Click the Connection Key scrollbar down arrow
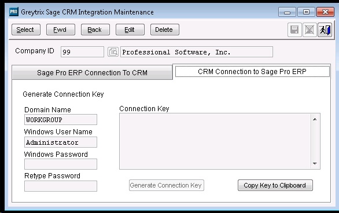This screenshot has width=339, height=213. click(315, 163)
